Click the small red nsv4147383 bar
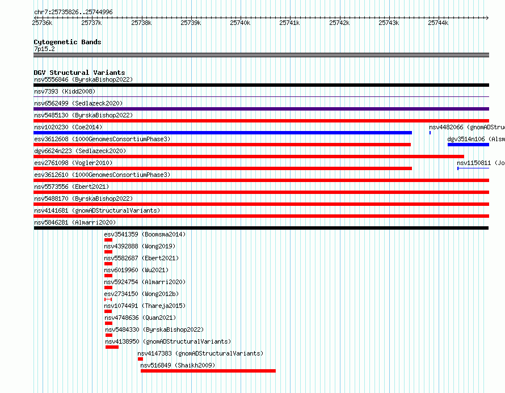This screenshot has width=505, height=393. pyautogui.click(x=140, y=359)
